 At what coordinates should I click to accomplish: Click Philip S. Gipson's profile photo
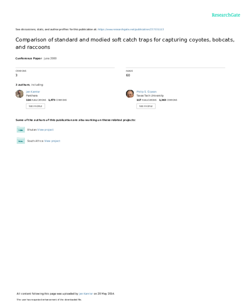pos(130,94)
